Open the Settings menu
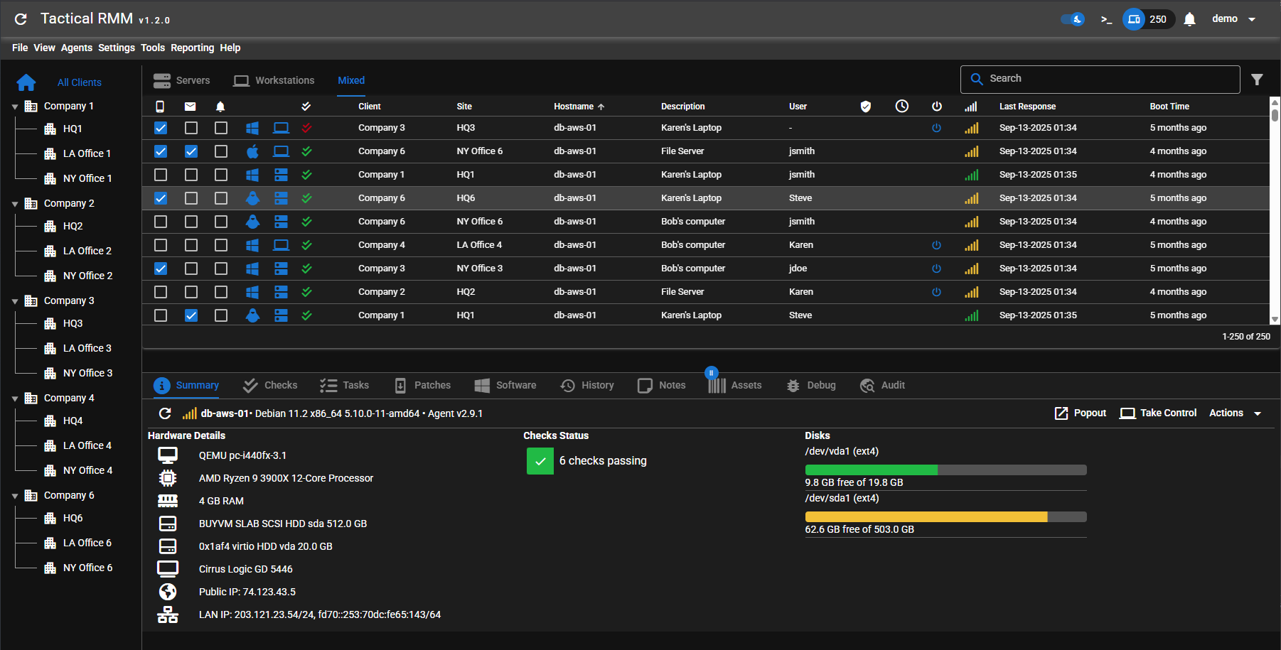The image size is (1281, 650). [116, 48]
